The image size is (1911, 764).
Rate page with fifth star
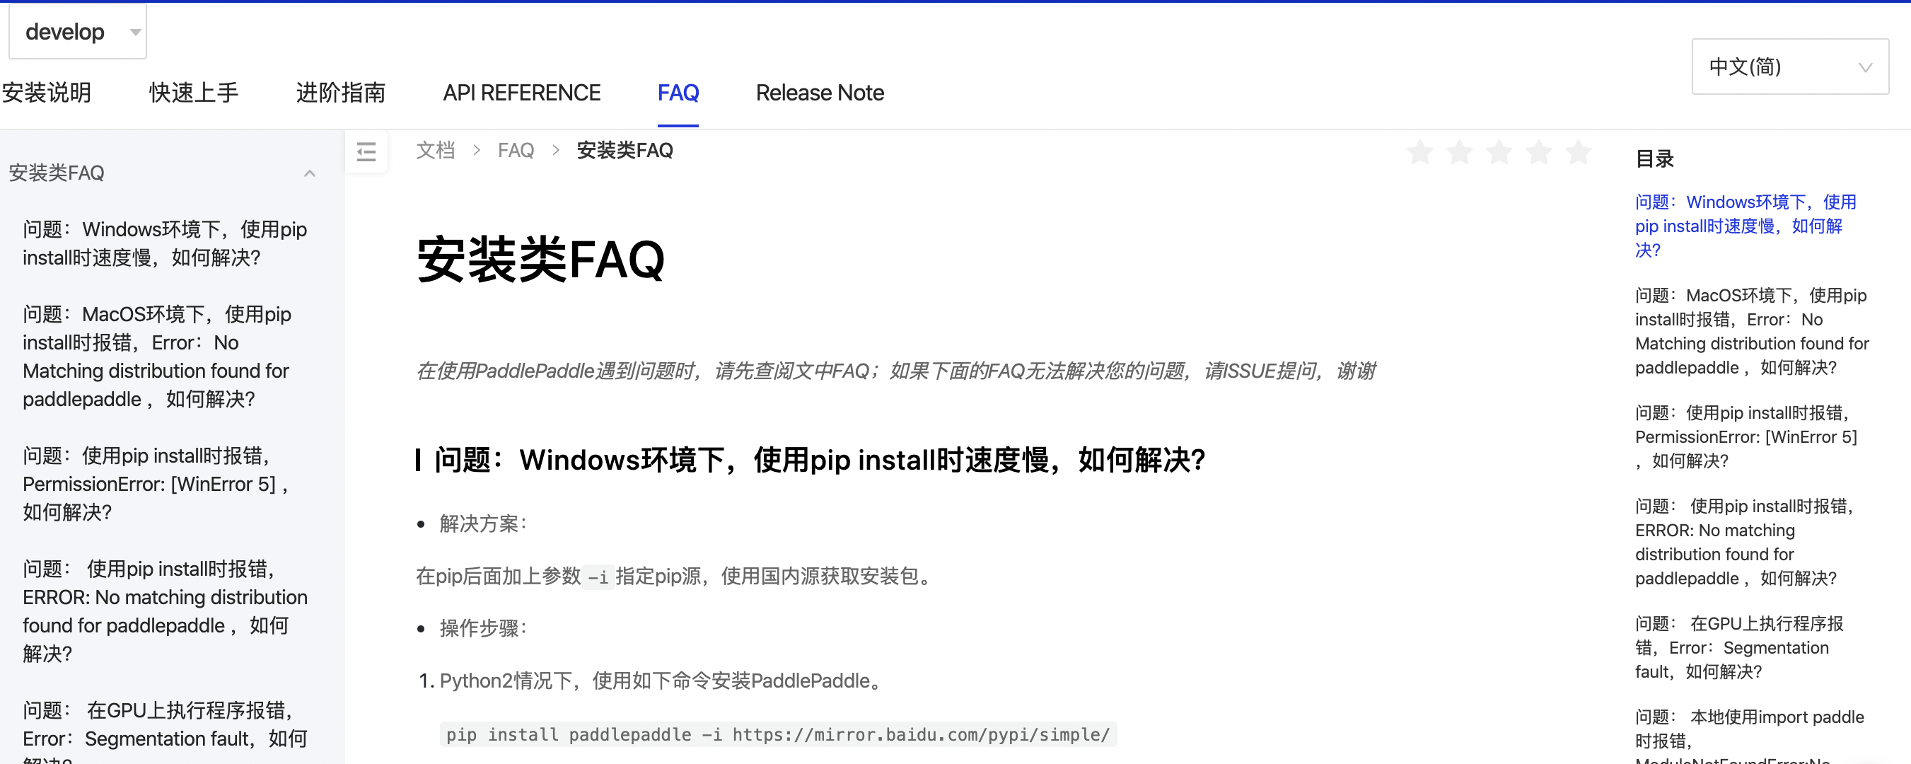(1578, 152)
